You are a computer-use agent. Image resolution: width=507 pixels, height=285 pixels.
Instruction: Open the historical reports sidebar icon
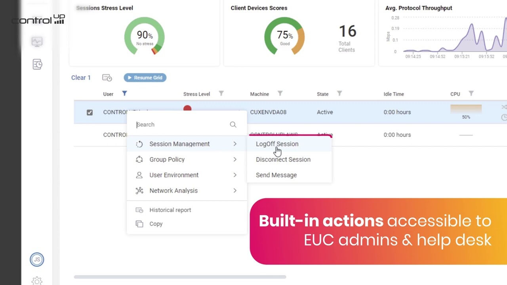[x=37, y=65]
